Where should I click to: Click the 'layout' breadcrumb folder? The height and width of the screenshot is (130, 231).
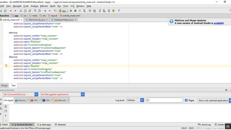[x=53, y=16]
